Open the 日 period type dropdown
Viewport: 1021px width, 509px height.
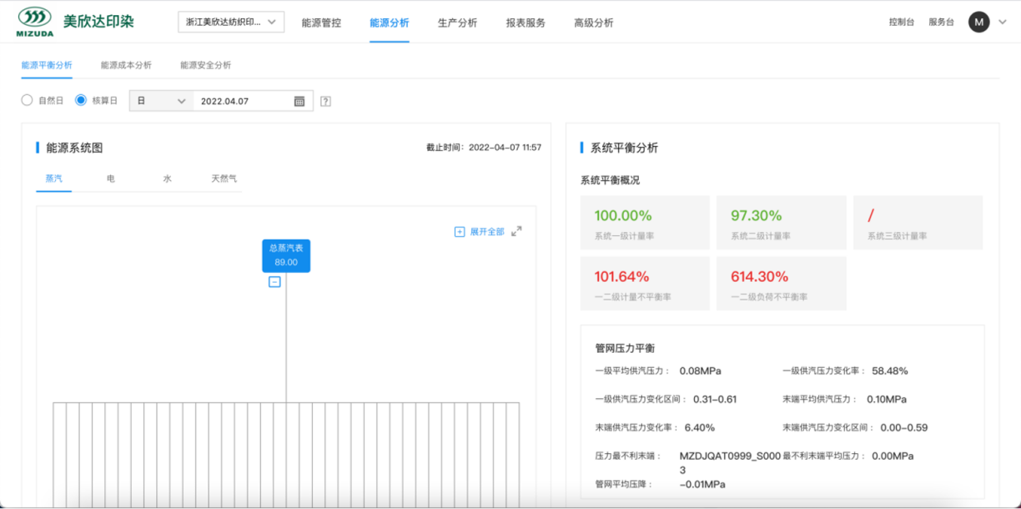click(161, 101)
